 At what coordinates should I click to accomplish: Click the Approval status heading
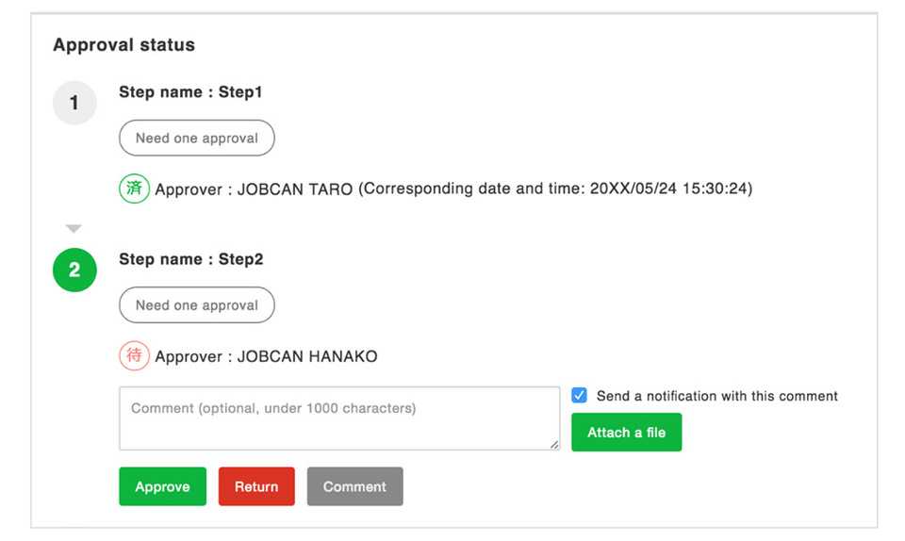pos(123,44)
